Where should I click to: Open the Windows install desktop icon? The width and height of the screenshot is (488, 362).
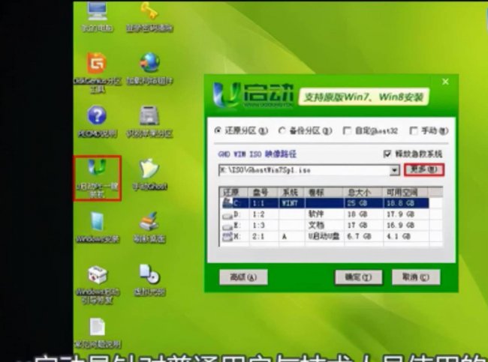tap(97, 227)
